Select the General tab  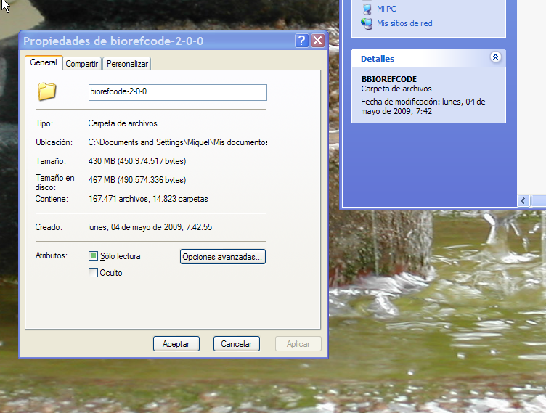pyautogui.click(x=44, y=63)
